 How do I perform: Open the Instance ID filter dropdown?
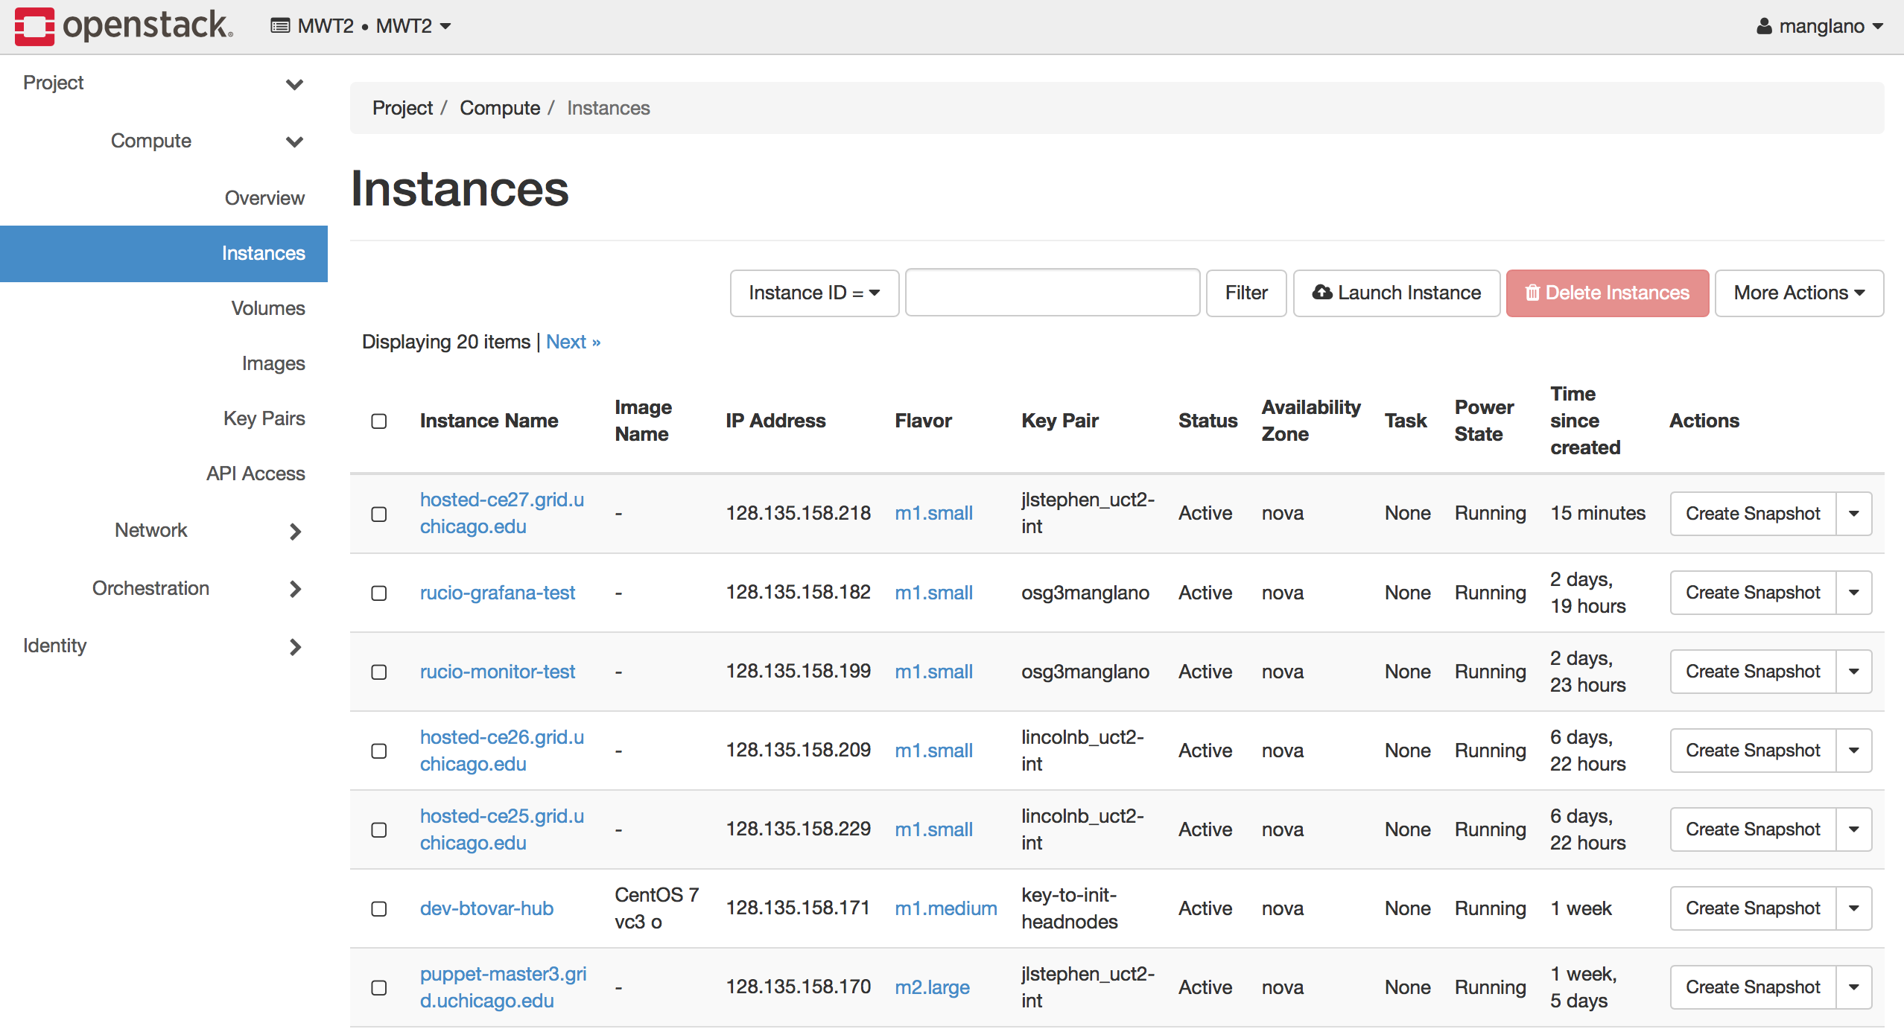click(814, 293)
